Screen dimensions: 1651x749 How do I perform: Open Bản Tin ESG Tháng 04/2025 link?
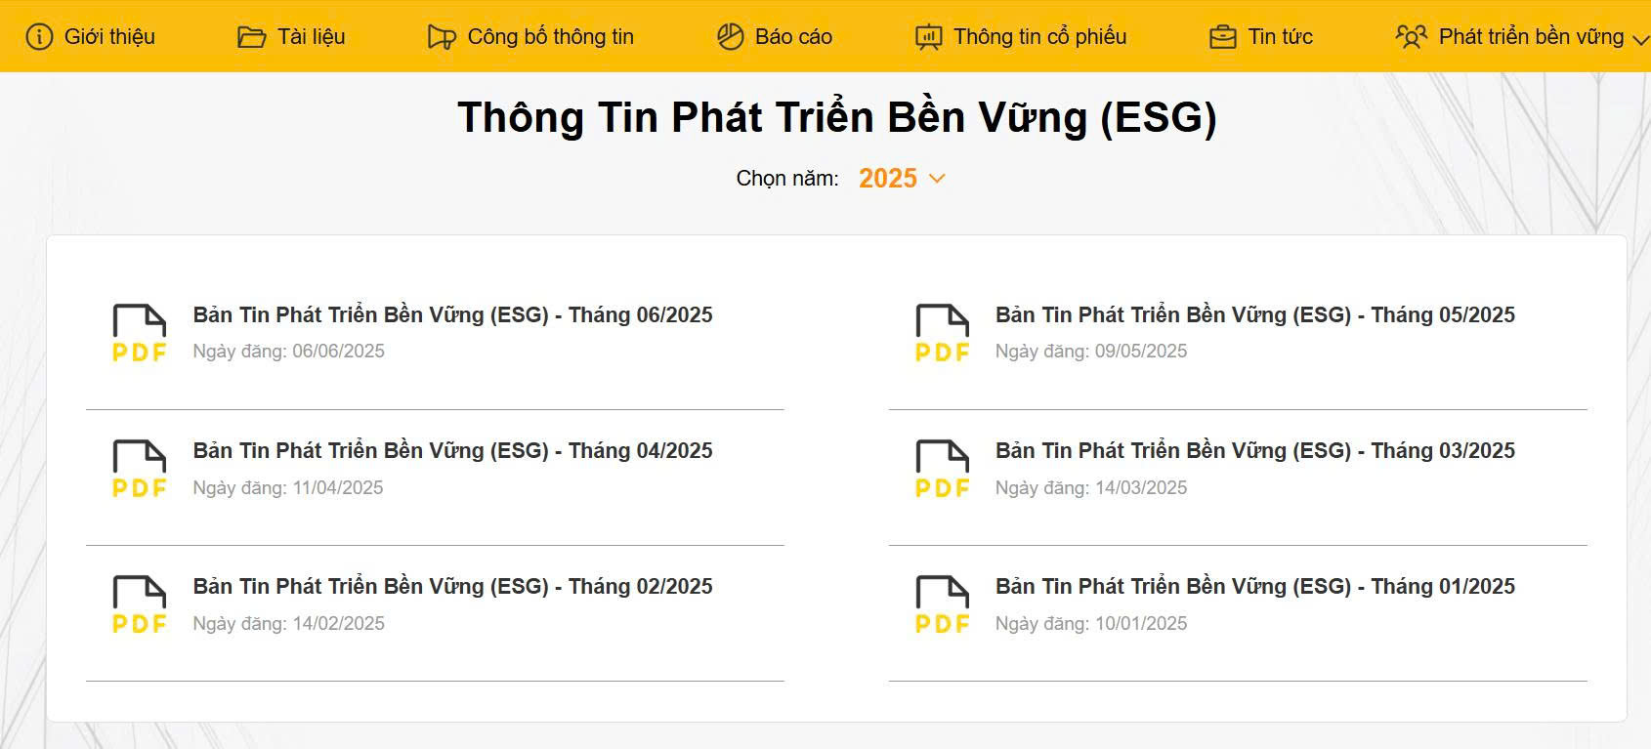pyautogui.click(x=453, y=450)
